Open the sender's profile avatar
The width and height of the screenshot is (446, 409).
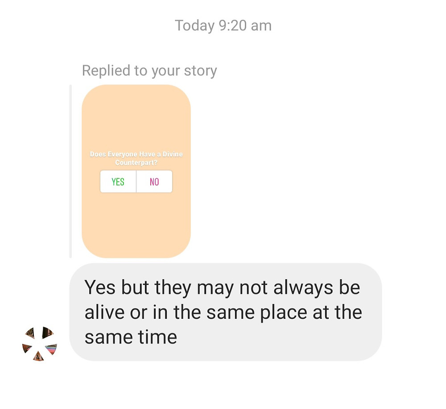click(40, 343)
